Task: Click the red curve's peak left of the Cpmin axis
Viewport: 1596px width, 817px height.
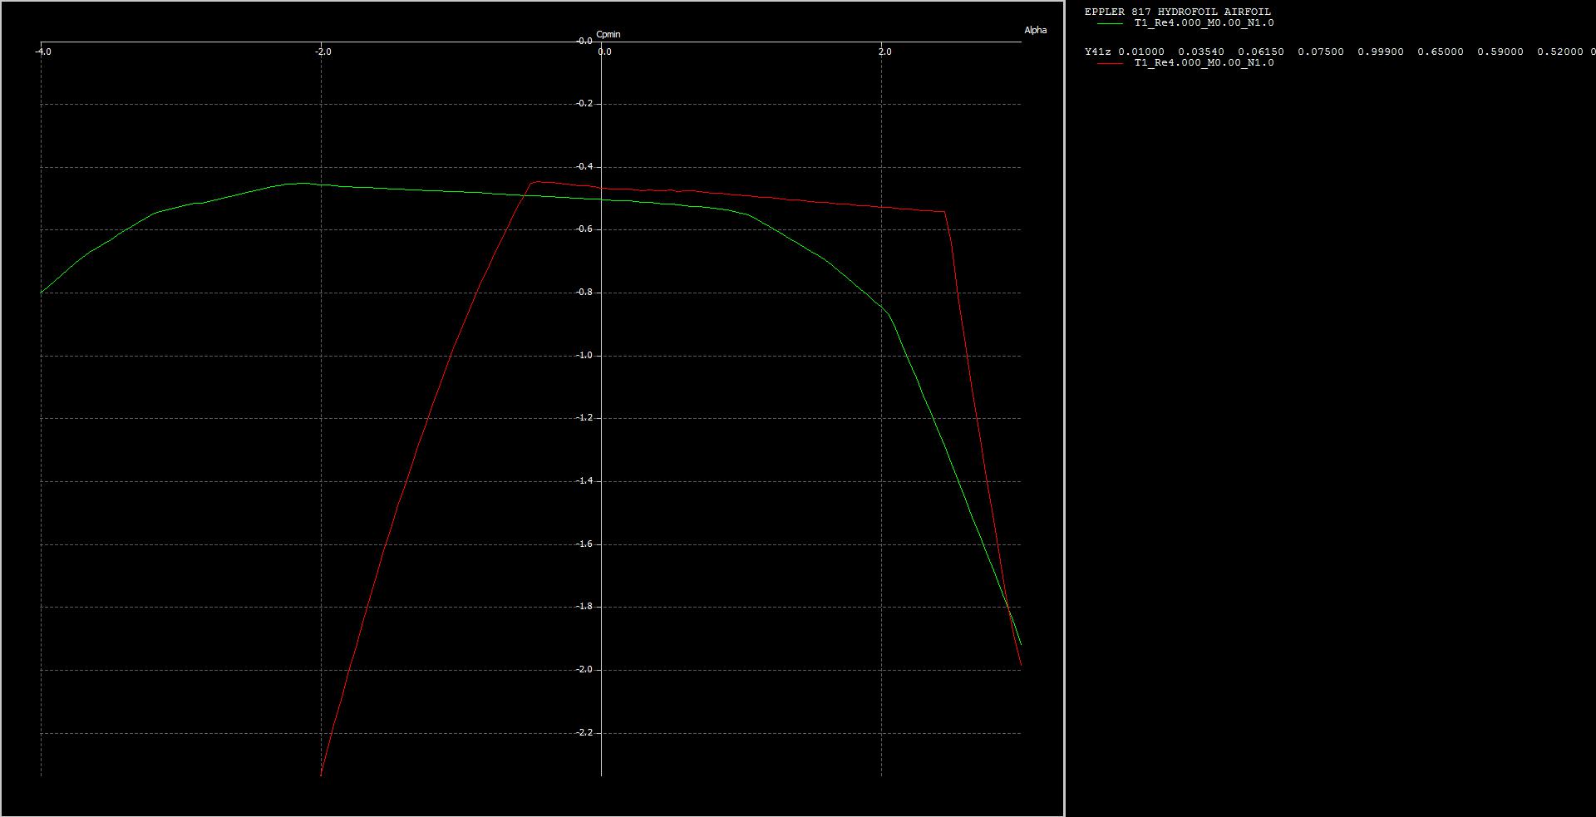Action: tap(534, 181)
